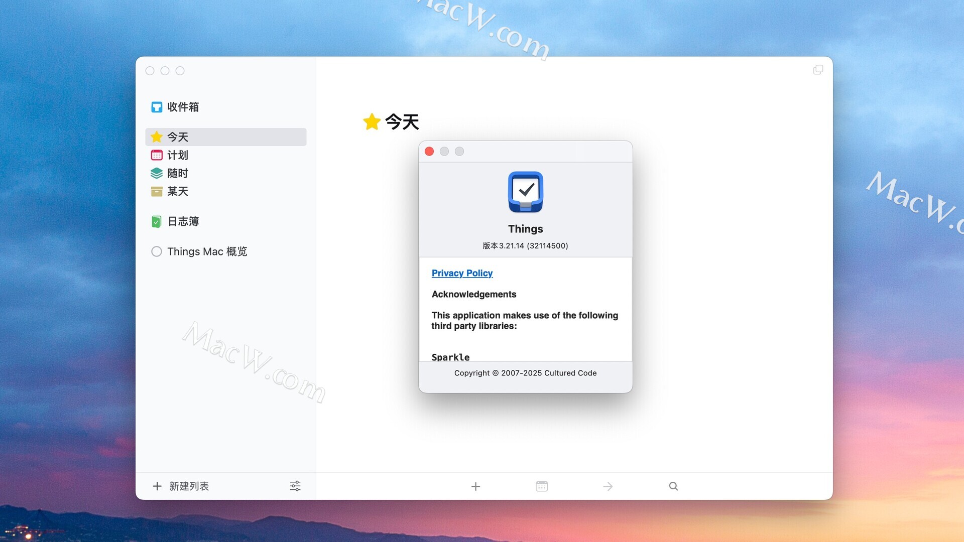Click the project progress circle icon
The width and height of the screenshot is (964, 542).
[157, 251]
